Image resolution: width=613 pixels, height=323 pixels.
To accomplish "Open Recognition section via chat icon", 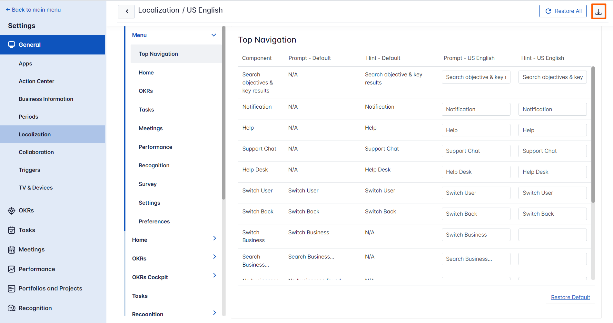I will pos(12,308).
